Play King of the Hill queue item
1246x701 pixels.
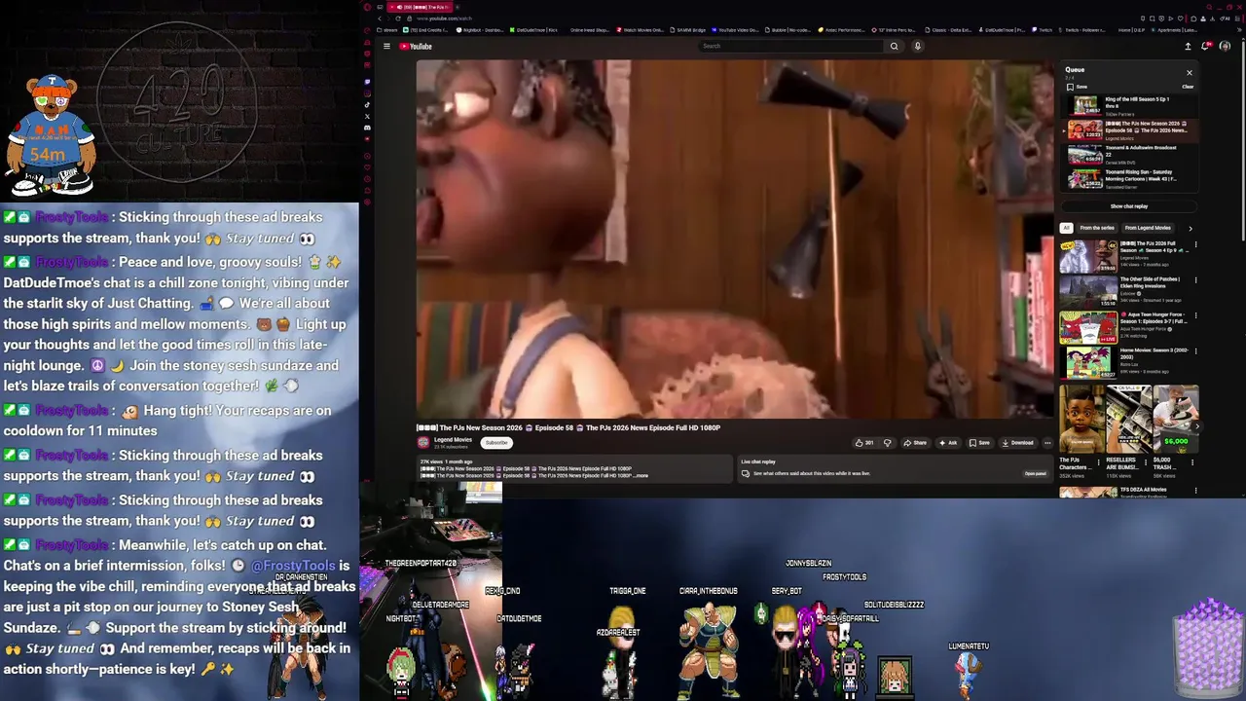click(1129, 105)
